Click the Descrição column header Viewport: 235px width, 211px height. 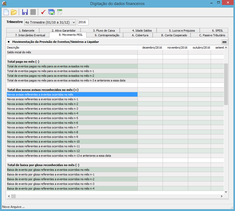(x=72, y=48)
